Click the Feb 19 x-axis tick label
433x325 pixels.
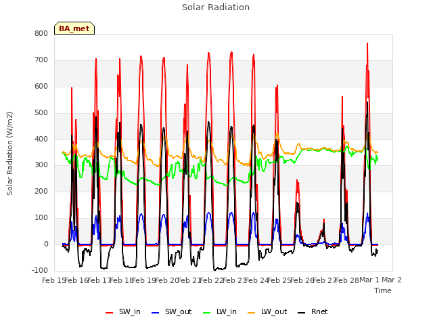tap(144, 280)
